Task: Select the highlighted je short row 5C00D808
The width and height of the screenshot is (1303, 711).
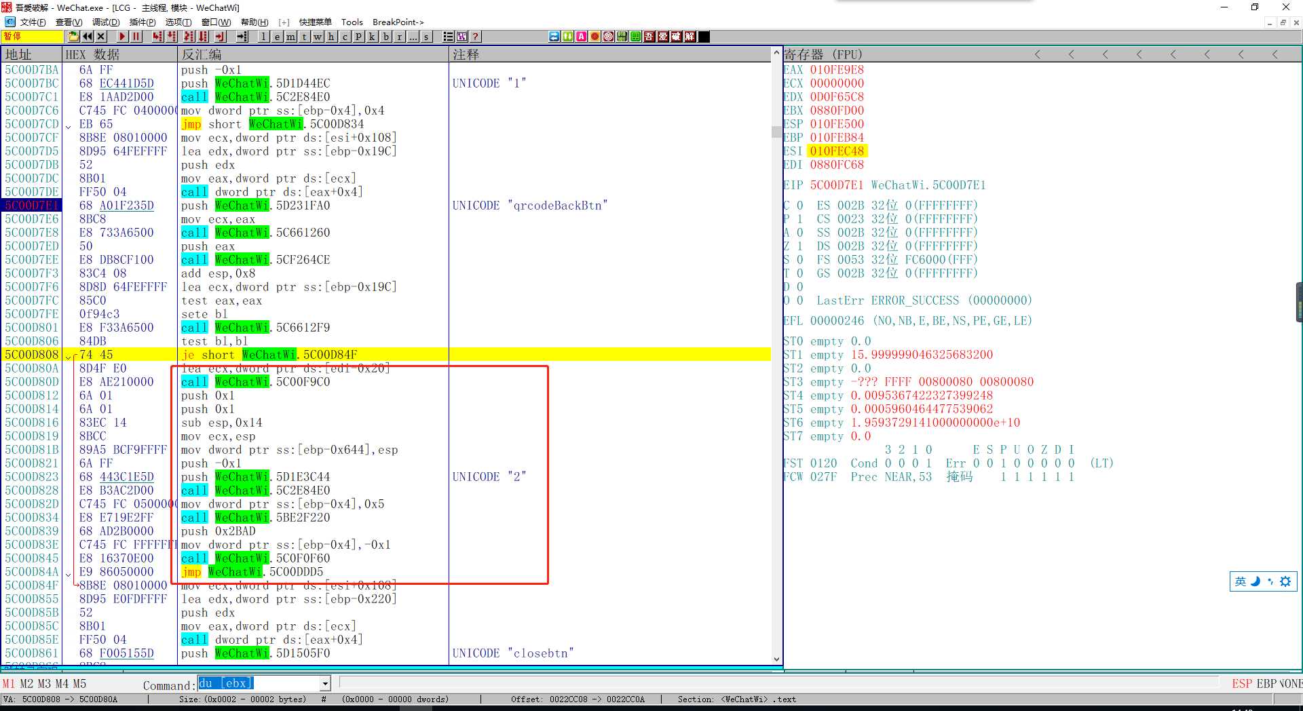Action: tap(387, 355)
